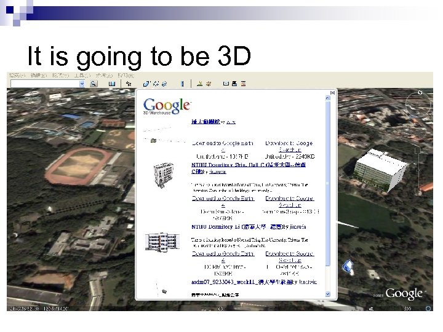Viewport: 443px width, 332px height.
Task: Open the first Chinese-titled model link at top
Action: coord(206,122)
